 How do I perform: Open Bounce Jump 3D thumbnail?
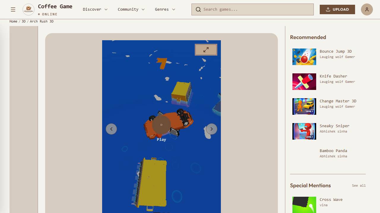(304, 57)
